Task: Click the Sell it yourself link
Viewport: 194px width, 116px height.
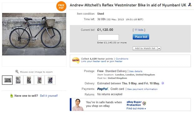Action: click(x=49, y=96)
